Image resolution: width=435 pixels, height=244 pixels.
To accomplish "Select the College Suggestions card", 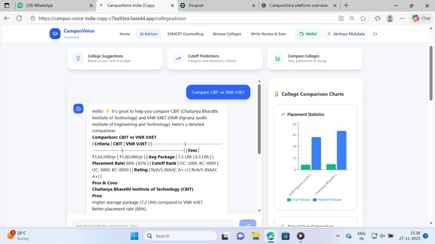I will 114,58.
